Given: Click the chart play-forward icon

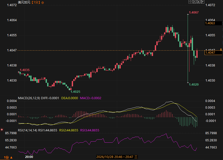Looking at the screenshot, I should pos(198,2).
